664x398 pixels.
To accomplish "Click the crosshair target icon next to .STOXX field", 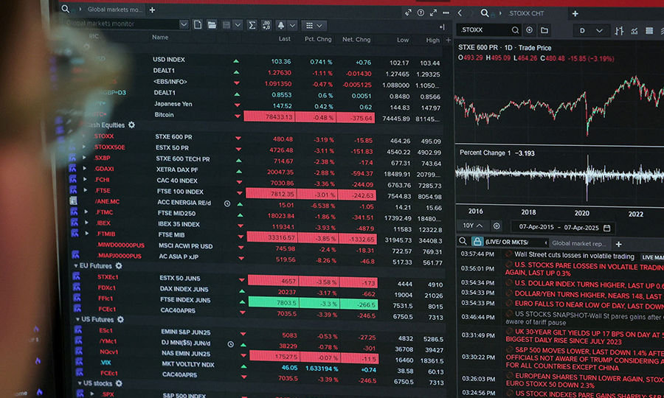I will click(529, 30).
